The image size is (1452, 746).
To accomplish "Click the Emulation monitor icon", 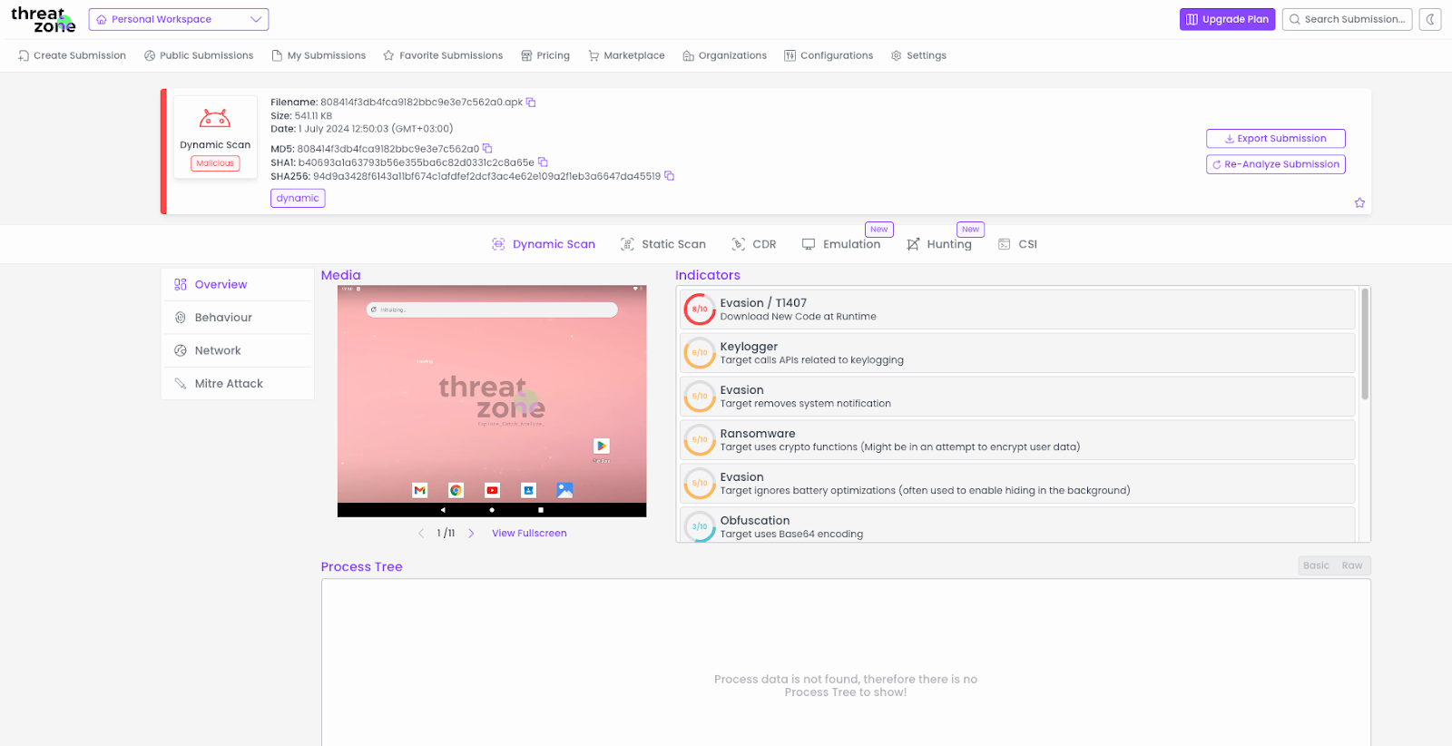I will pos(809,244).
